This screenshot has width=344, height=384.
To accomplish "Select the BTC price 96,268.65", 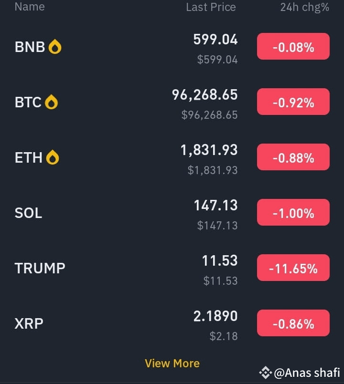I will click(x=204, y=95).
